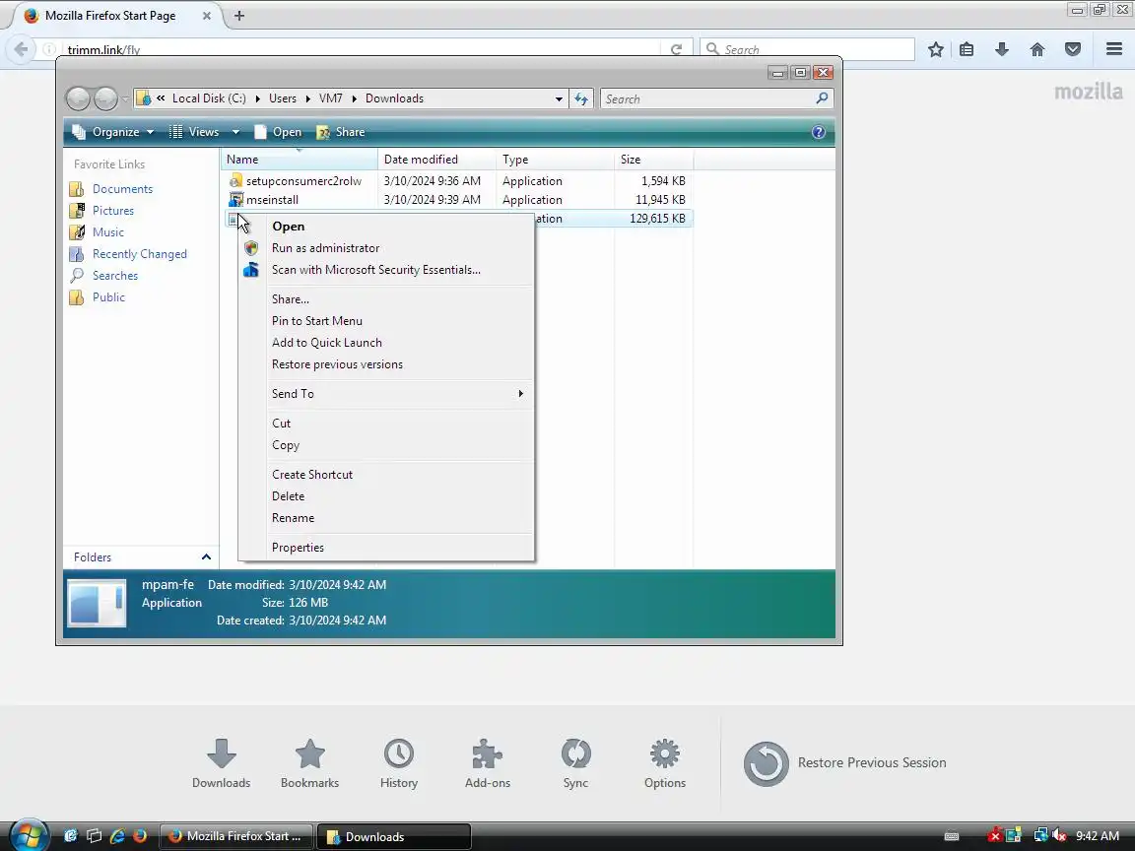Screen dimensions: 1135x851
Task: Click Explorer search magnifier icon
Action: pyautogui.click(x=822, y=98)
